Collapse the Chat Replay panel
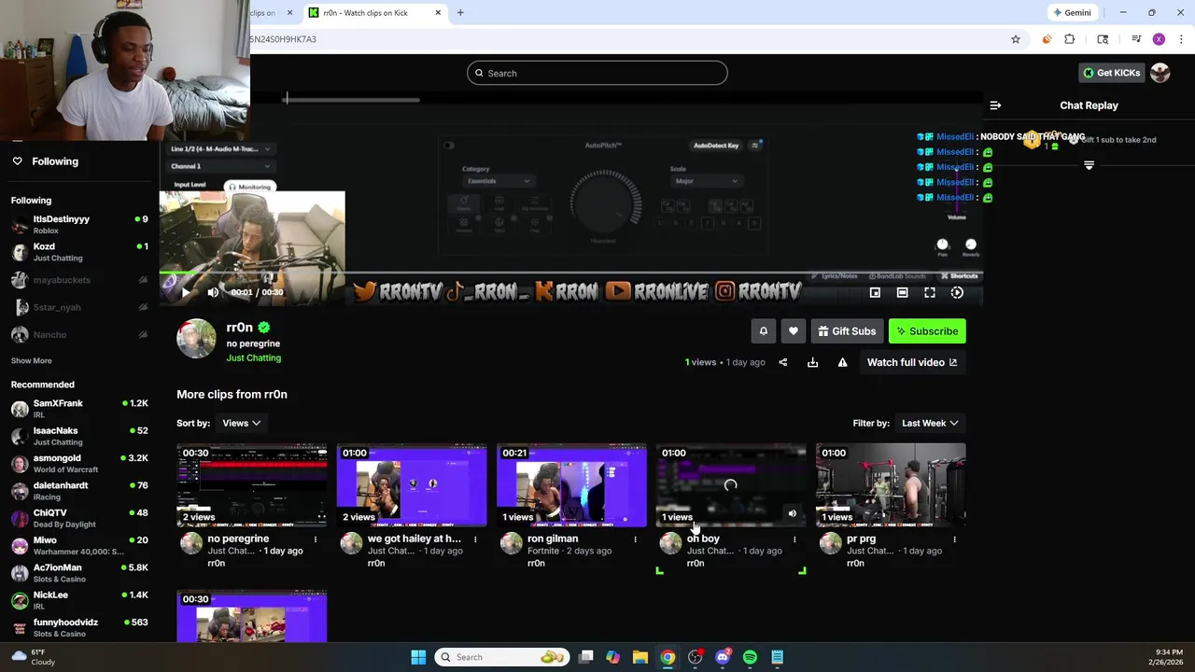Screen dimensions: 1195x672 tap(995, 105)
